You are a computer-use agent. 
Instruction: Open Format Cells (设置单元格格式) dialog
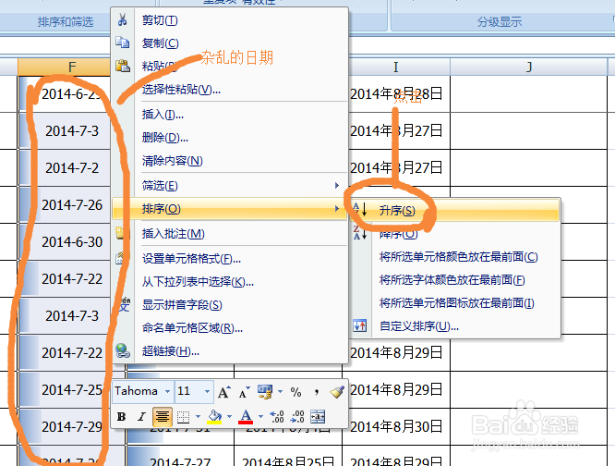pyautogui.click(x=230, y=259)
